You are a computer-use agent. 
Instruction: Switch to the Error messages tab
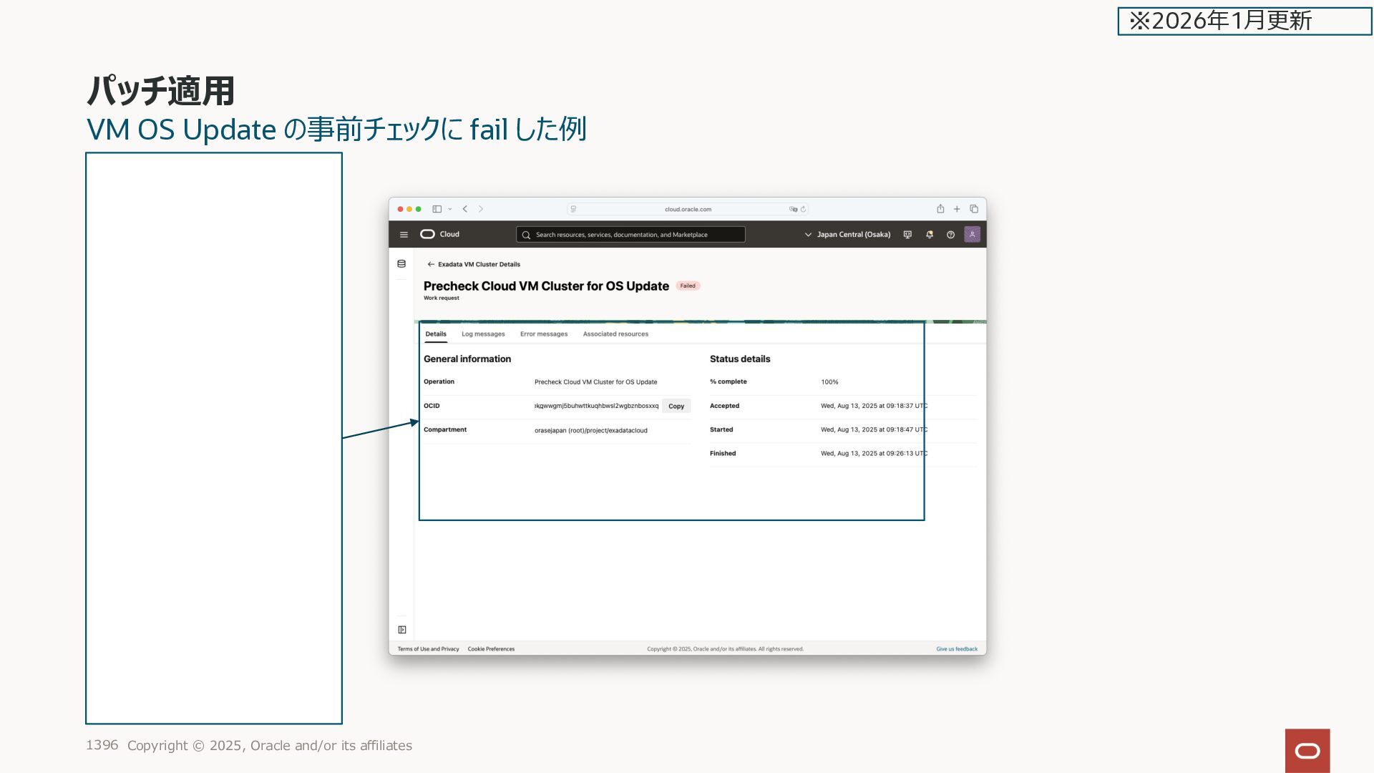[543, 334]
